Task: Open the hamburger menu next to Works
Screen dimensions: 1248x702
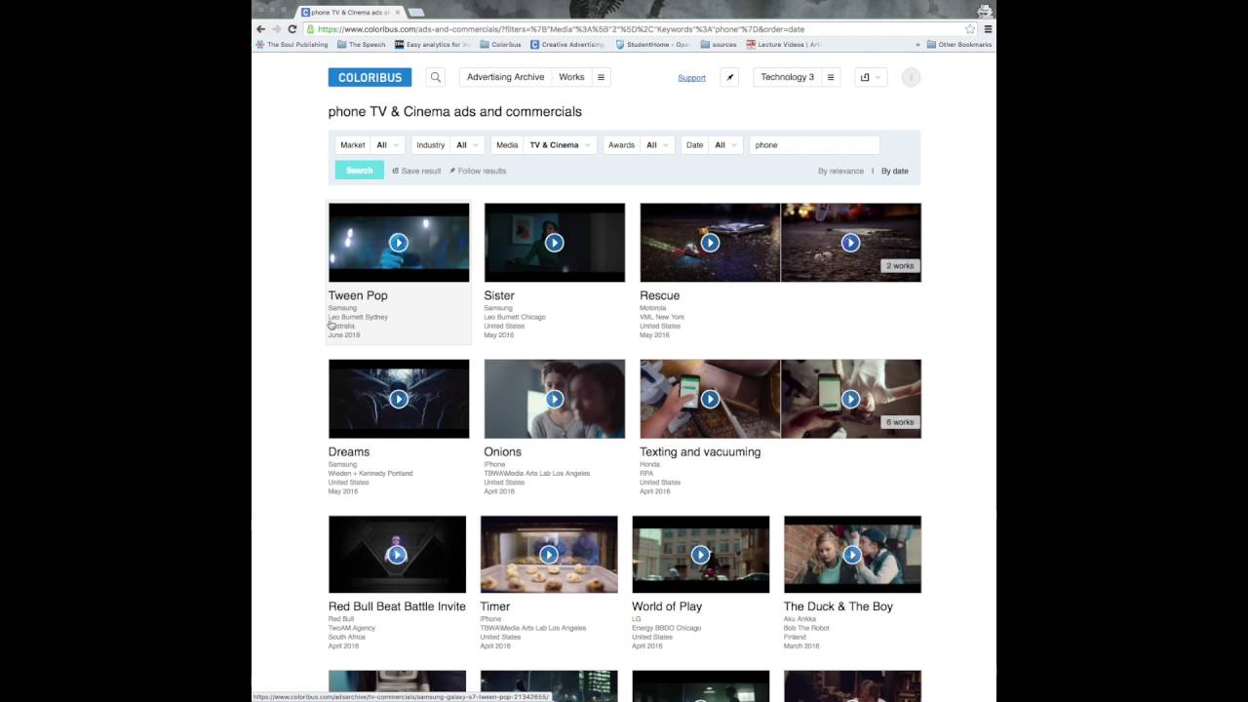Action: 601,77
